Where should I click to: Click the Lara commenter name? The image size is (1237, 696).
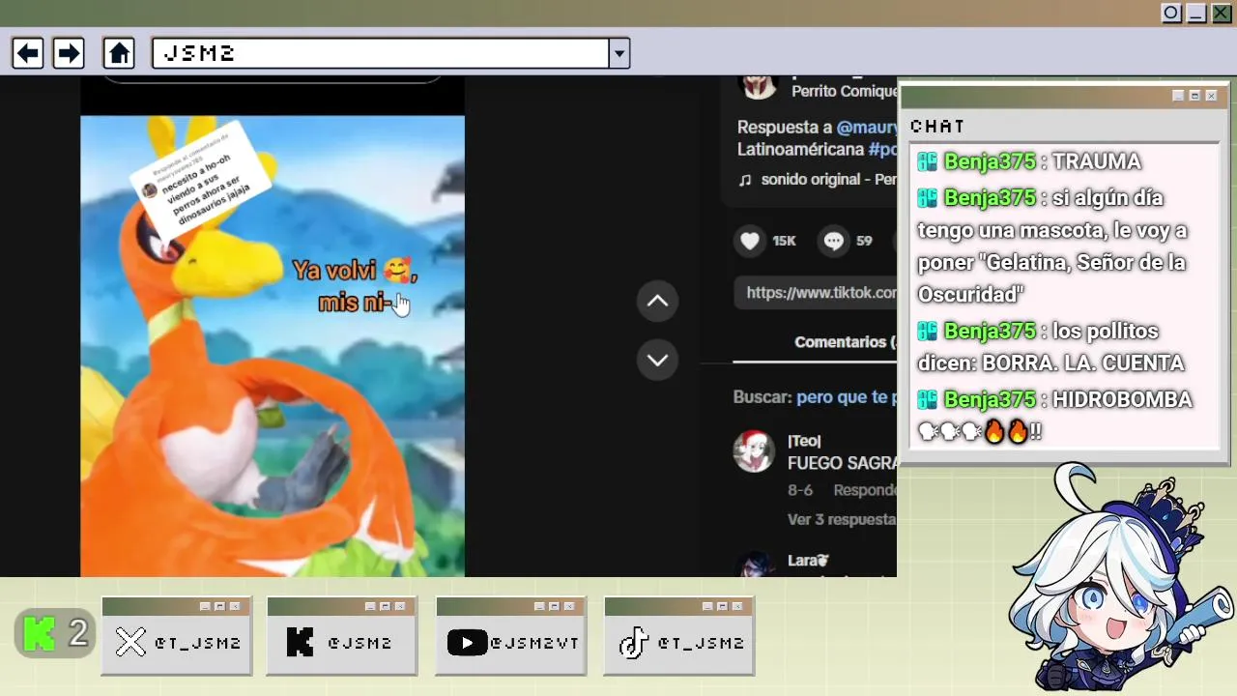pos(808,561)
